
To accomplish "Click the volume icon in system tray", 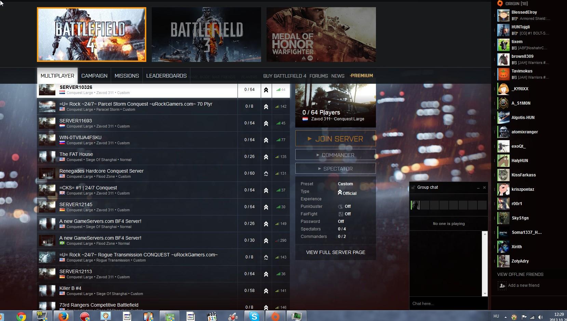I will 540,317.
